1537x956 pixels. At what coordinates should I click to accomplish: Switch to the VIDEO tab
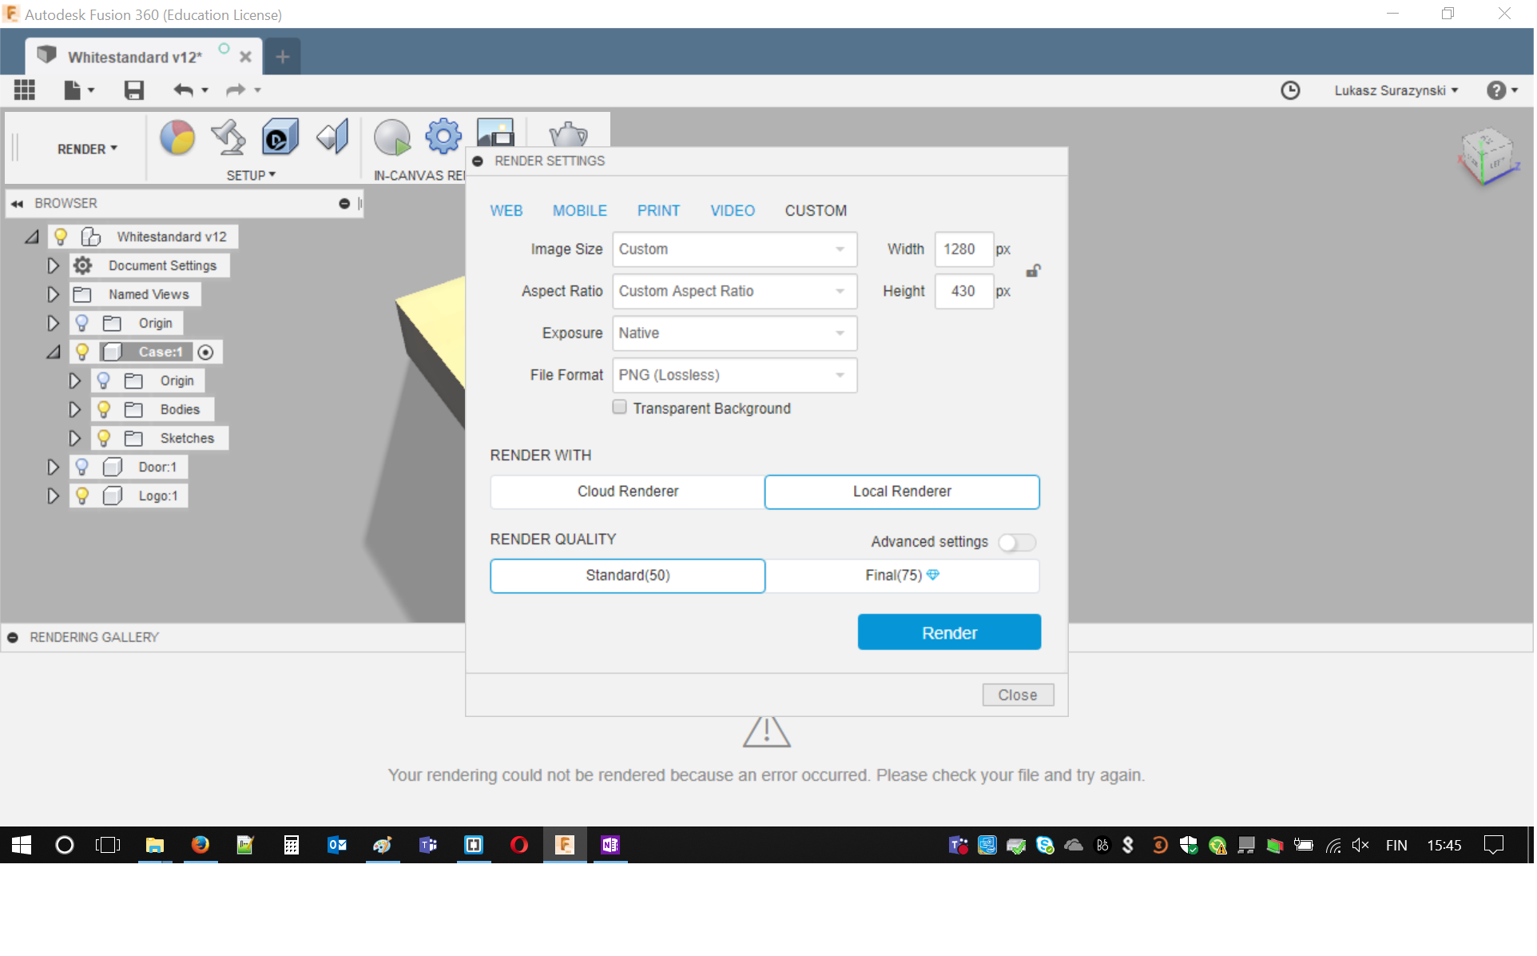point(734,211)
